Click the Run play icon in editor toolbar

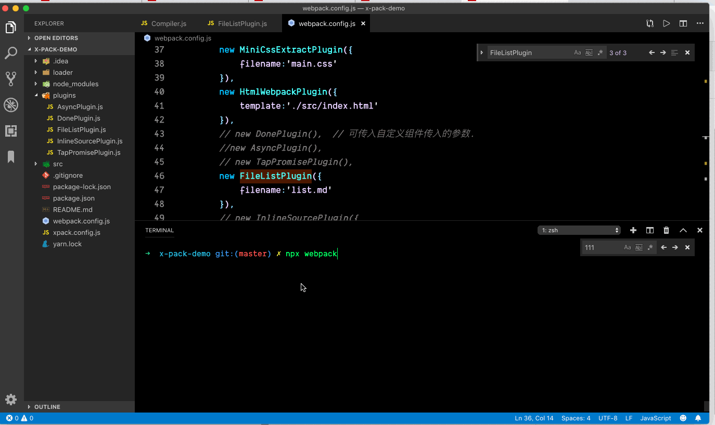(667, 23)
